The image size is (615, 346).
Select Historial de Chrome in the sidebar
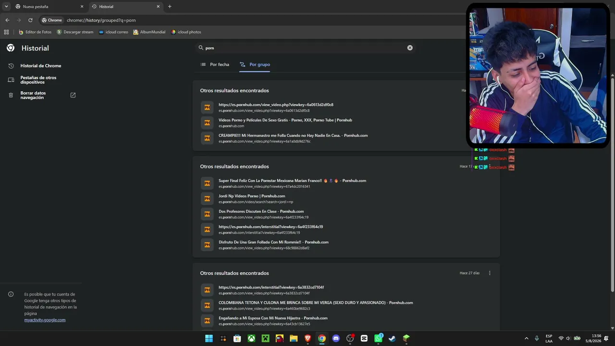point(41,66)
